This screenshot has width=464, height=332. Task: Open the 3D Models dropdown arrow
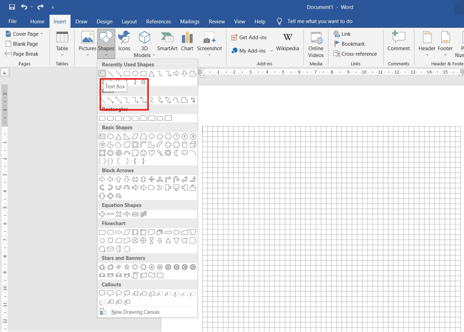click(x=153, y=55)
